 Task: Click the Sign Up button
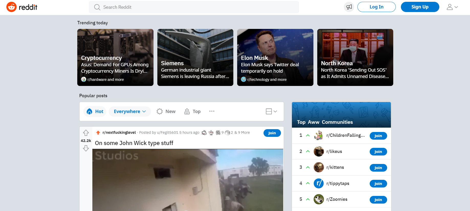(420, 7)
